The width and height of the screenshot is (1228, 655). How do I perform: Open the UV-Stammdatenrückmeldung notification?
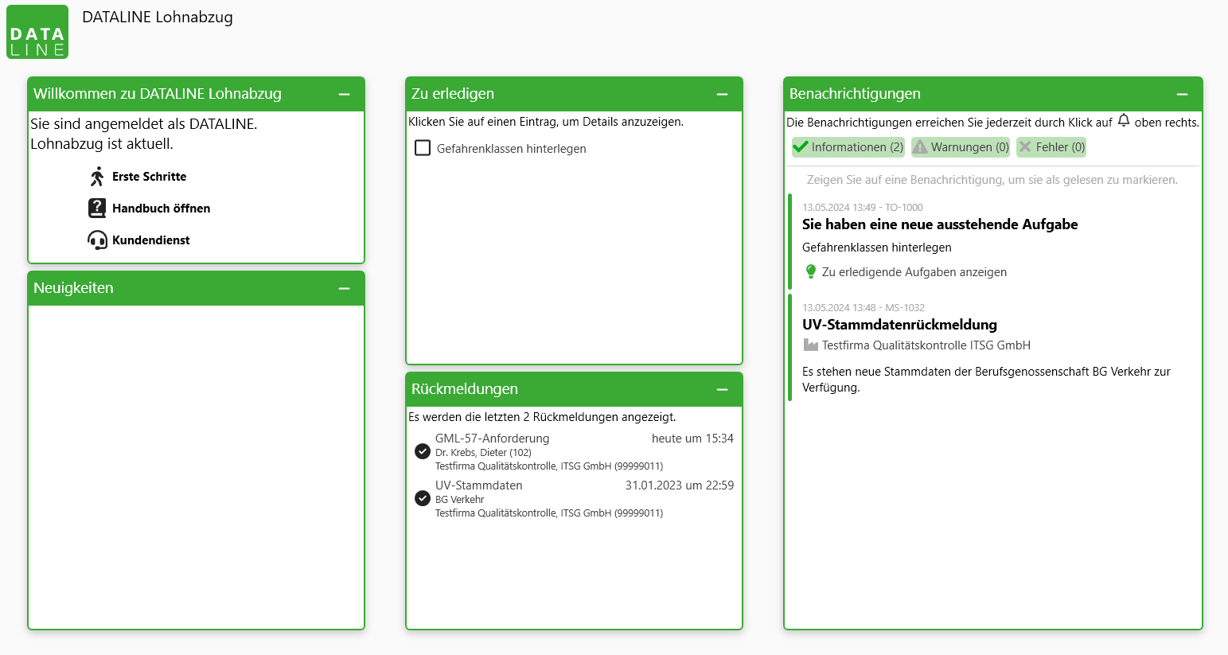click(899, 325)
